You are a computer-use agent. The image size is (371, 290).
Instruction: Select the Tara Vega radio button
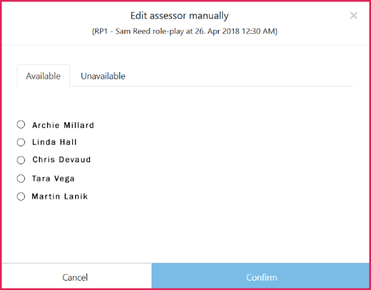(x=21, y=179)
